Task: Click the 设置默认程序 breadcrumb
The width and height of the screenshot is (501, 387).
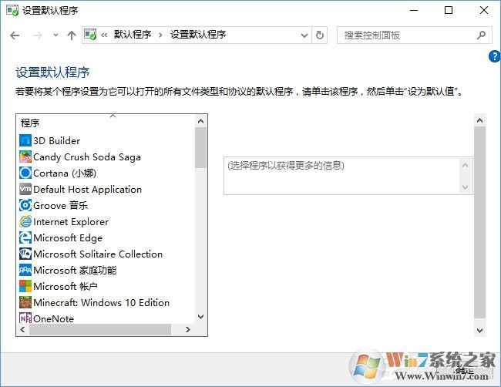Action: pyautogui.click(x=198, y=35)
